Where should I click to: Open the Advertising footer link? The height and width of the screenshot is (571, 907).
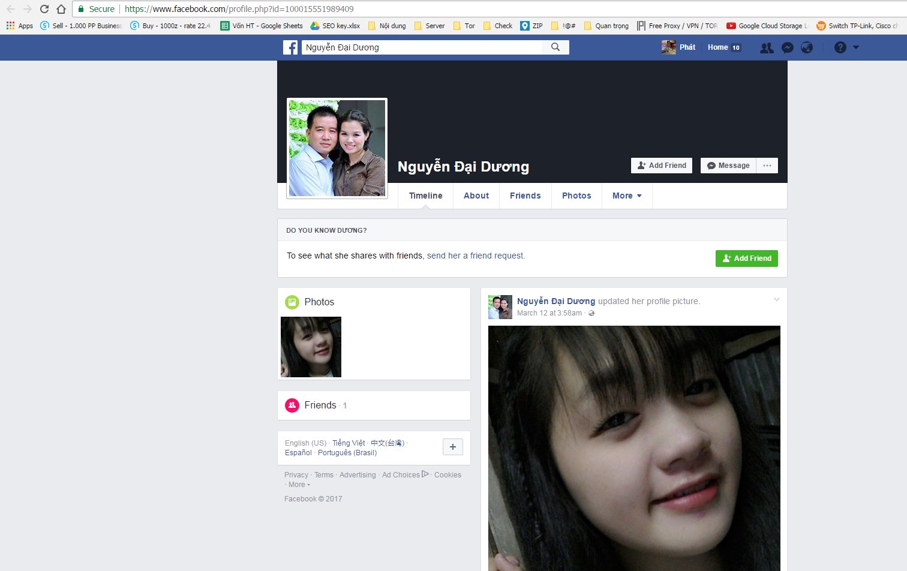tap(358, 475)
